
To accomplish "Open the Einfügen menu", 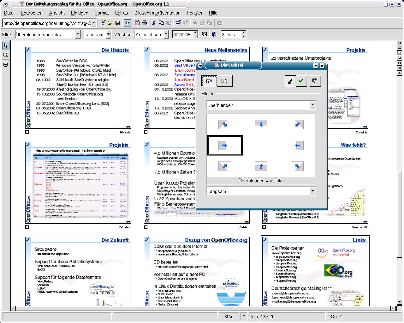I will [80, 13].
